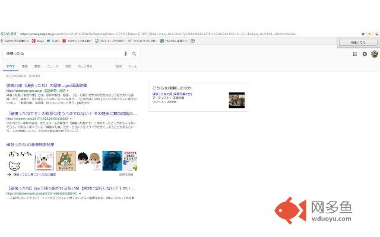Image resolution: width=380 pixels, height=237 pixels.
Task: Click the おつかれ cat image thumbnail
Action: (18, 161)
